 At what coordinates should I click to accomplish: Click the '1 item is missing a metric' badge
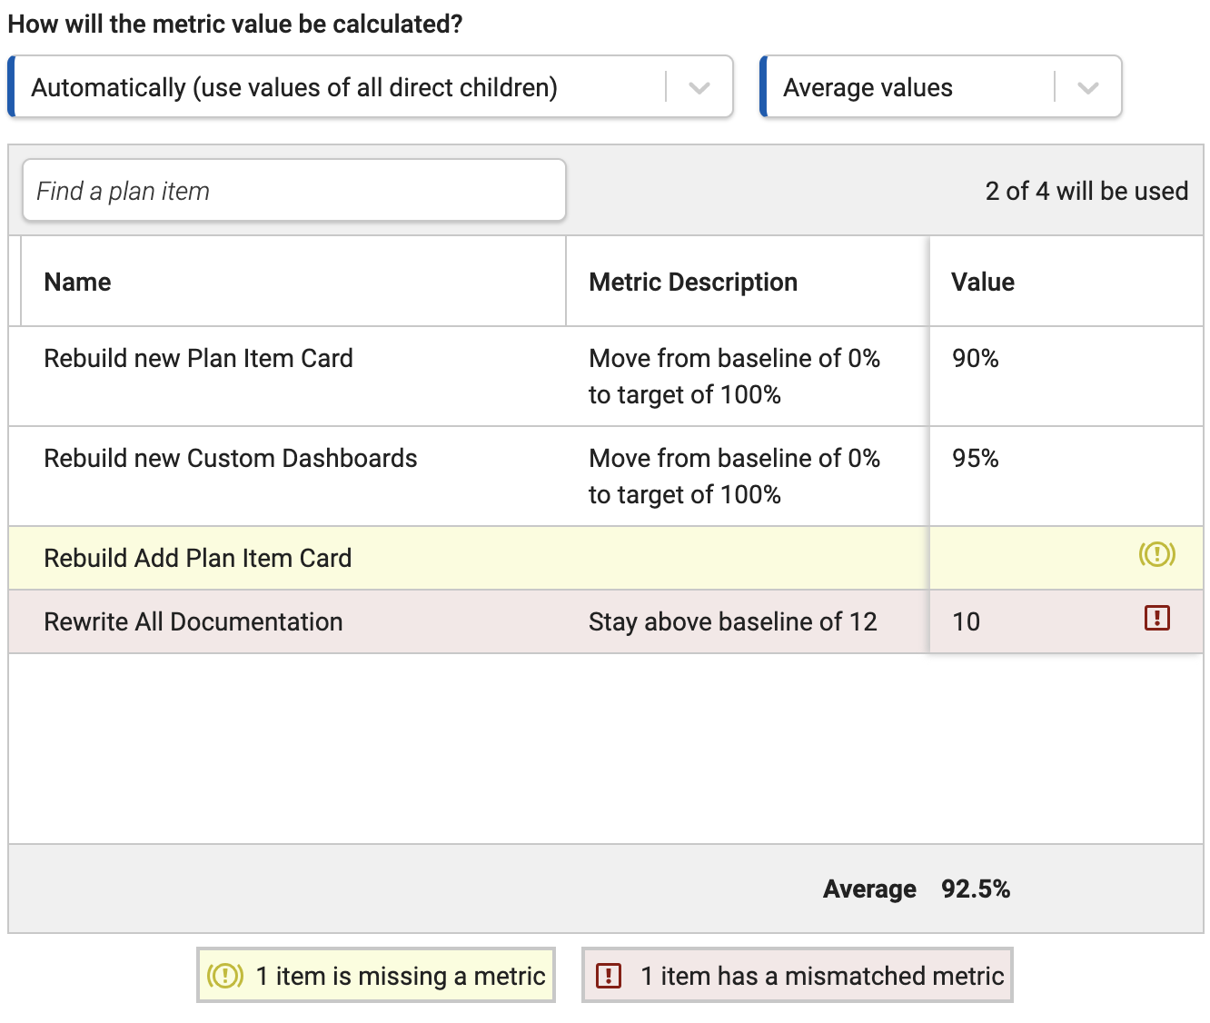376,976
